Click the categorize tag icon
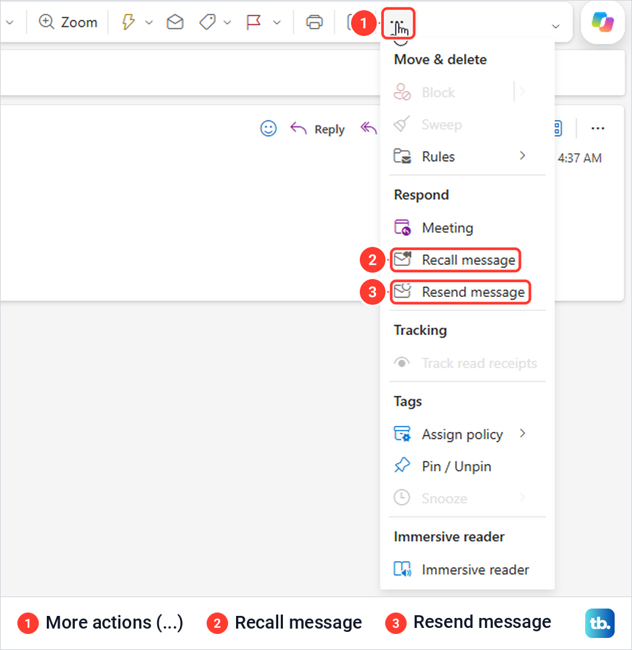Screen dimensions: 632x650 [x=207, y=22]
